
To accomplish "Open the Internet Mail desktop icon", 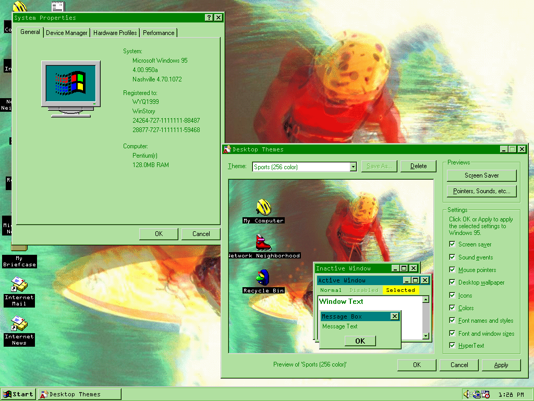I will click(x=19, y=285).
